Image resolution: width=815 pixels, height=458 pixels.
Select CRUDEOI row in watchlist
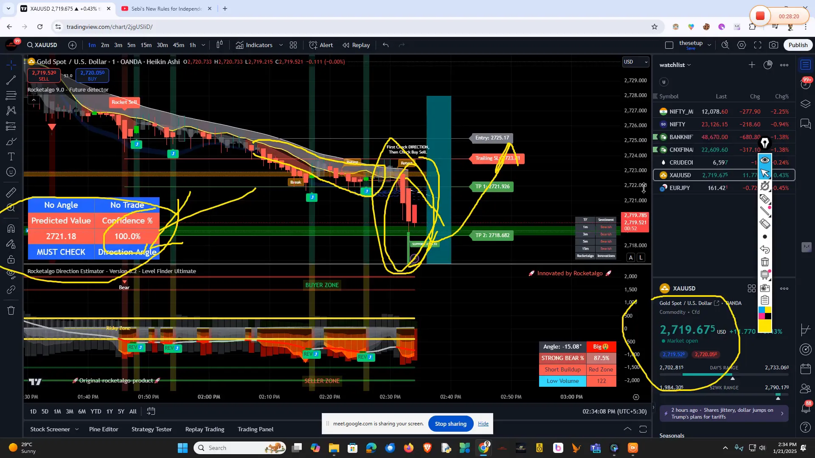tap(724, 162)
